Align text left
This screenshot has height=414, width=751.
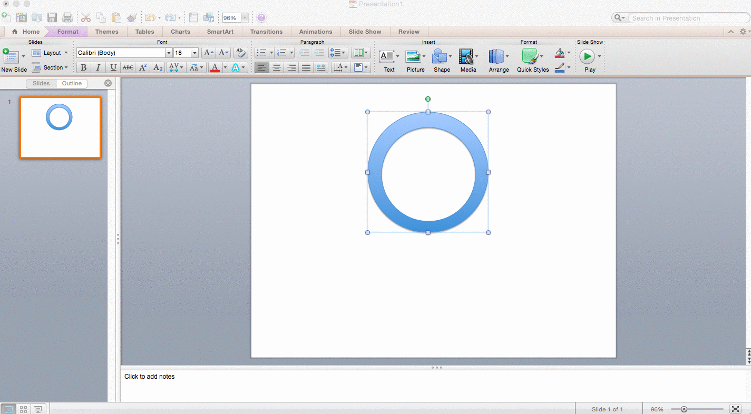coord(262,67)
